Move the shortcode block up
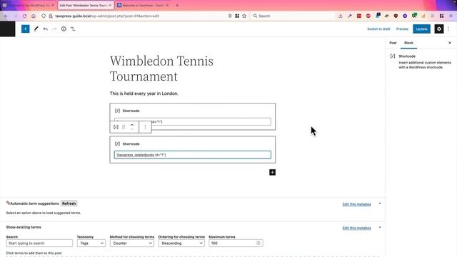Screen dimensions: 457x257 click(132, 125)
